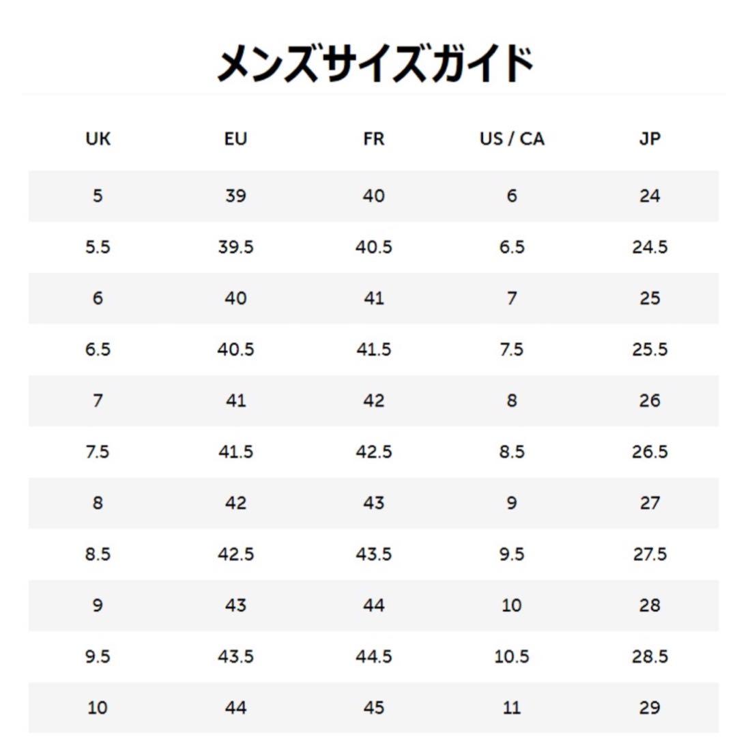Select EU size 39.5 cell
This screenshot has width=737, height=737.
coord(235,247)
